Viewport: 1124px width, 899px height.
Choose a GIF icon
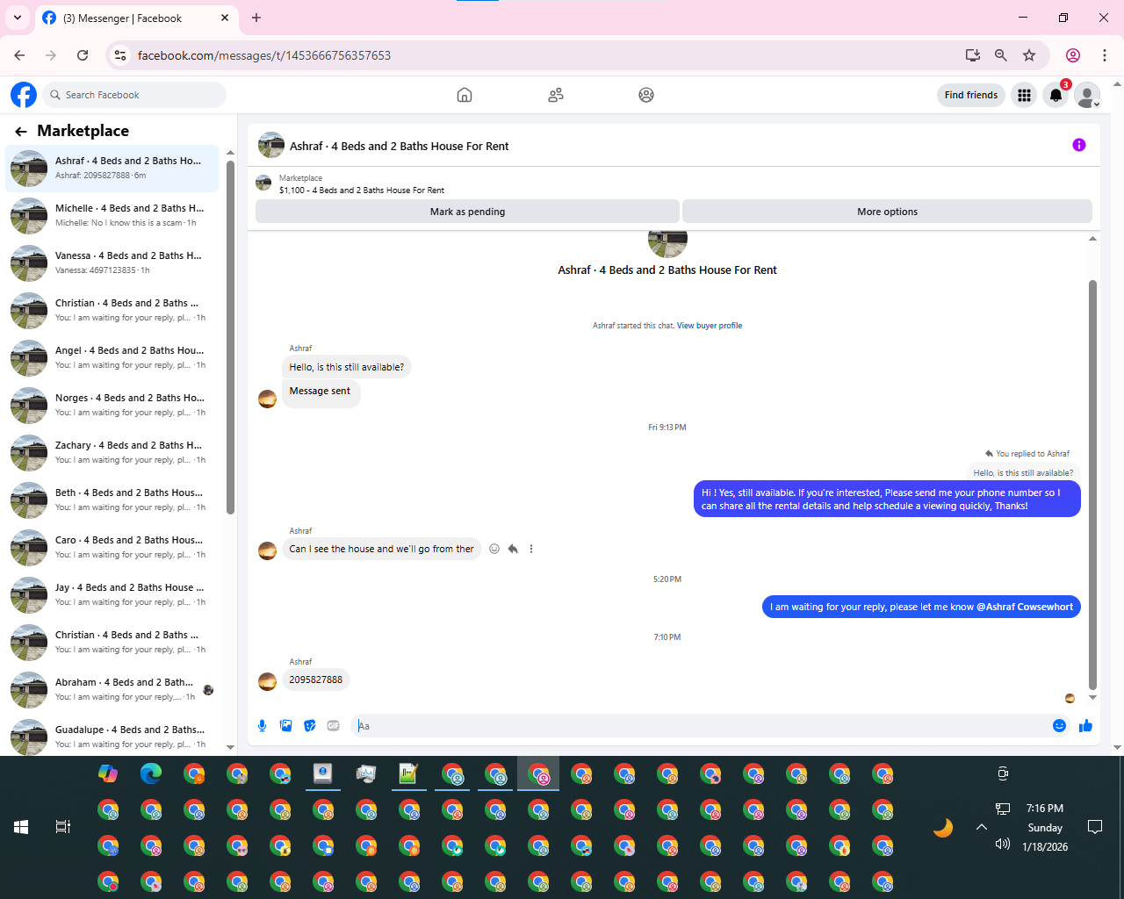coord(333,725)
